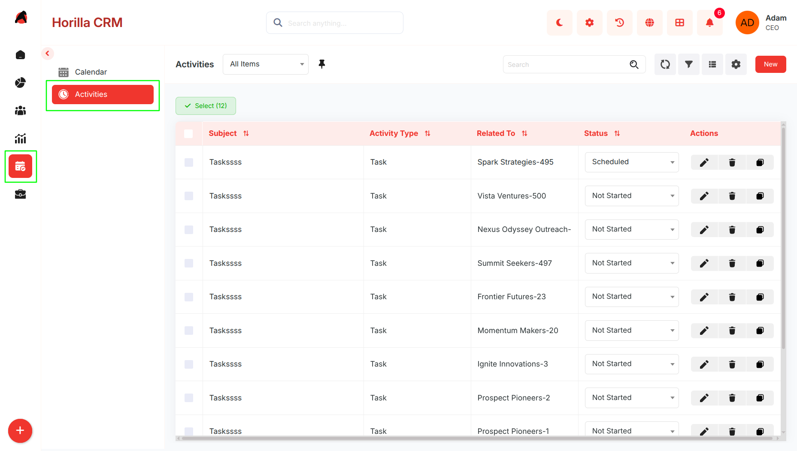Click the red plus quick-add button

pos(20,431)
